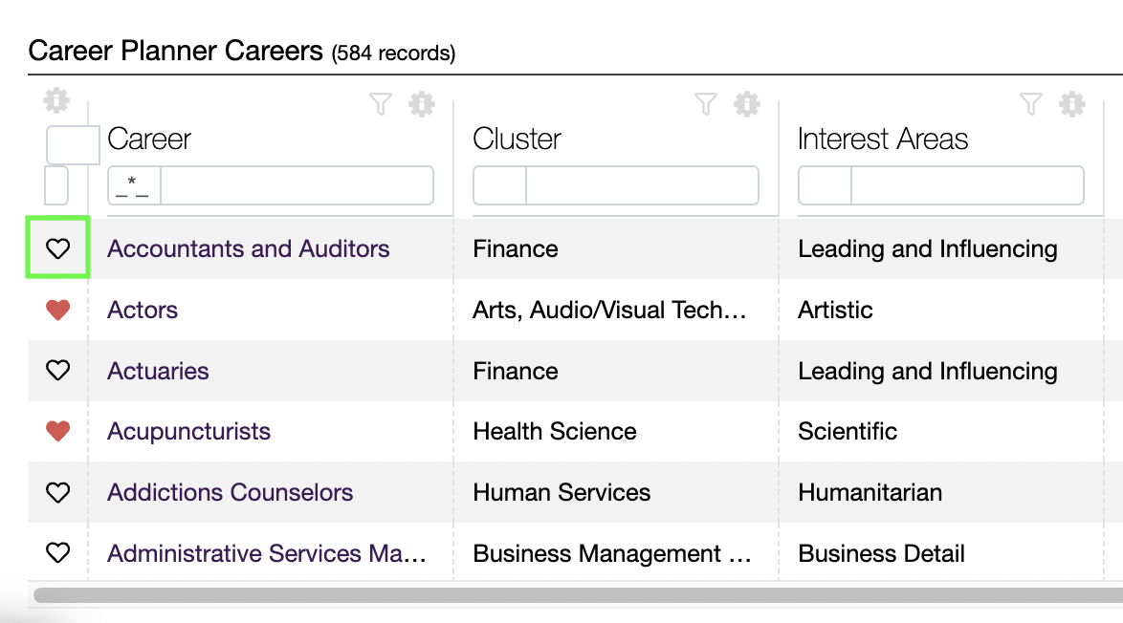Open gear settings for Career column

(422, 104)
